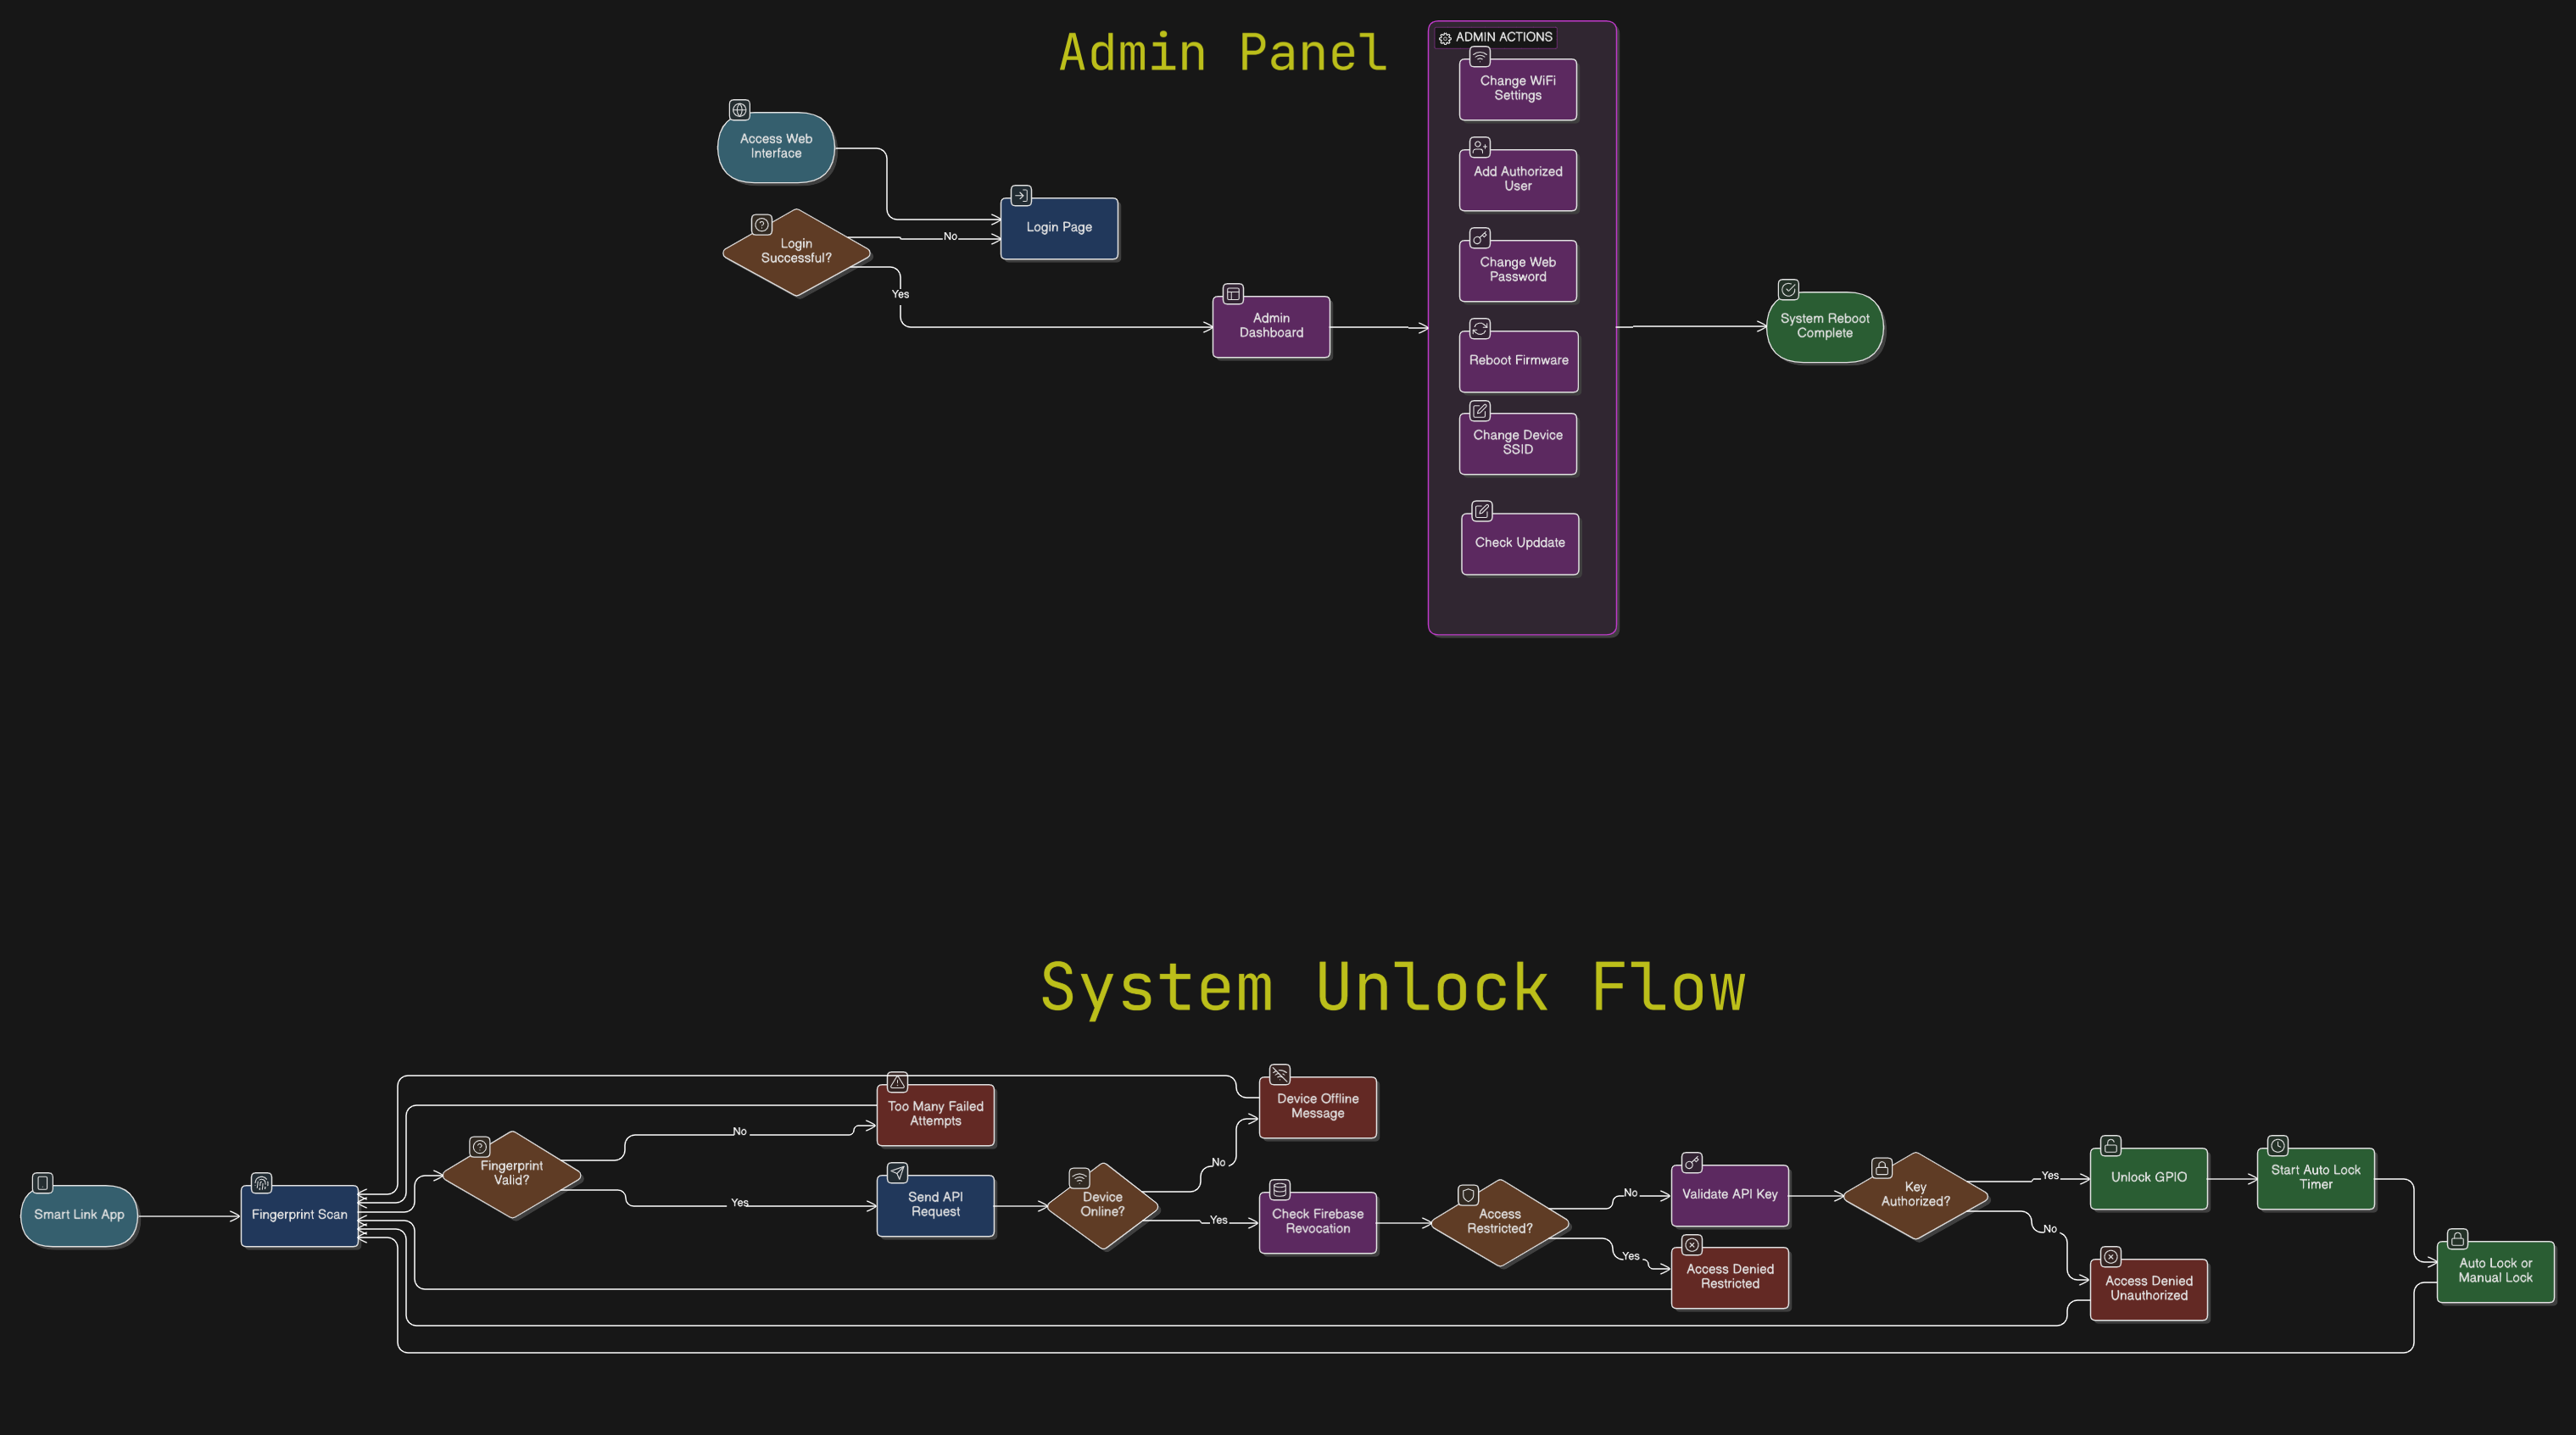Screen dimensions: 2576x1435
Task: Select the Check Firebase Revocation node
Action: pos(1318,1222)
